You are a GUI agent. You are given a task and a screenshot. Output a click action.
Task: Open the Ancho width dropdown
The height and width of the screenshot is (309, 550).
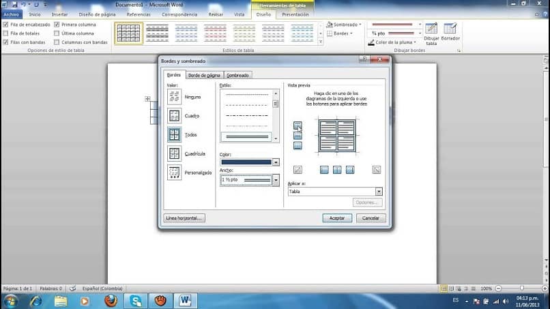coord(276,180)
